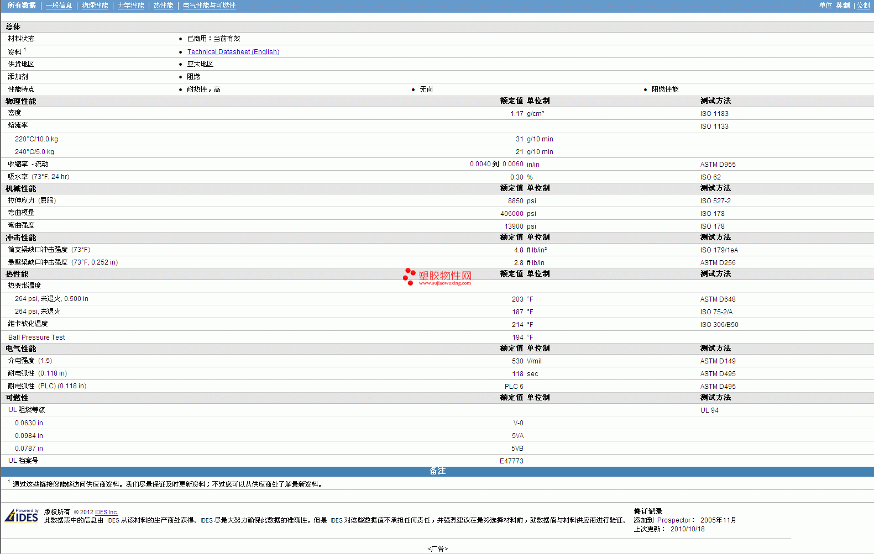Click the Powered by IDES logo
874x554 pixels.
click(22, 516)
